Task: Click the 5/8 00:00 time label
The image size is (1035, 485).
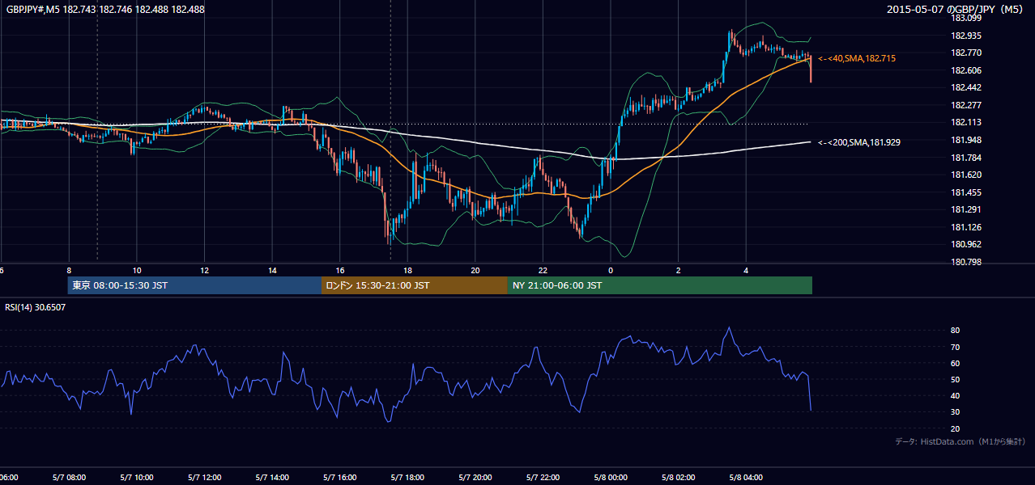Action: (611, 478)
